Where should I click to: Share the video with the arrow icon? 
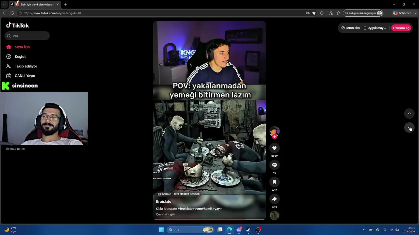274,199
